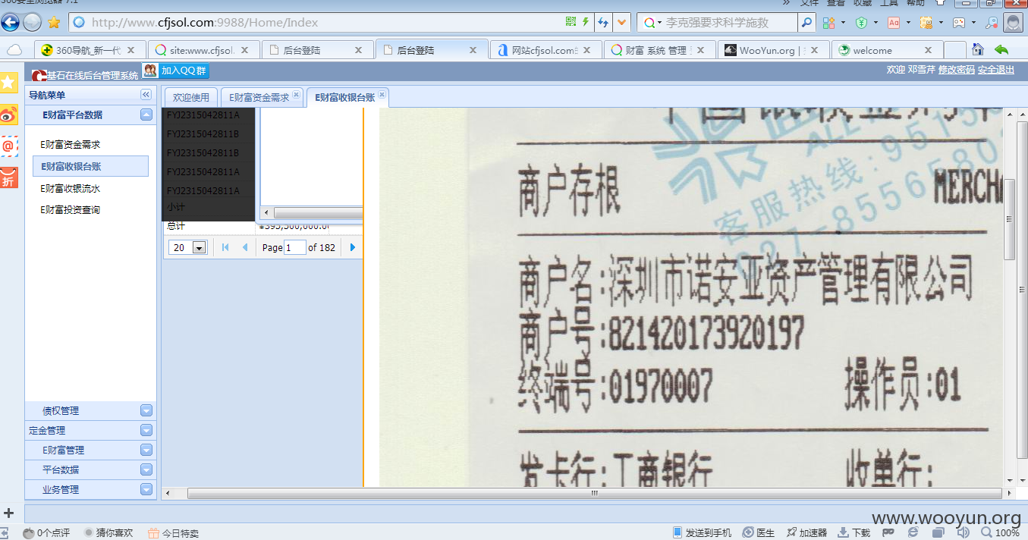
Task: Click the 加速器 accelerator status icon
Action: [x=806, y=532]
